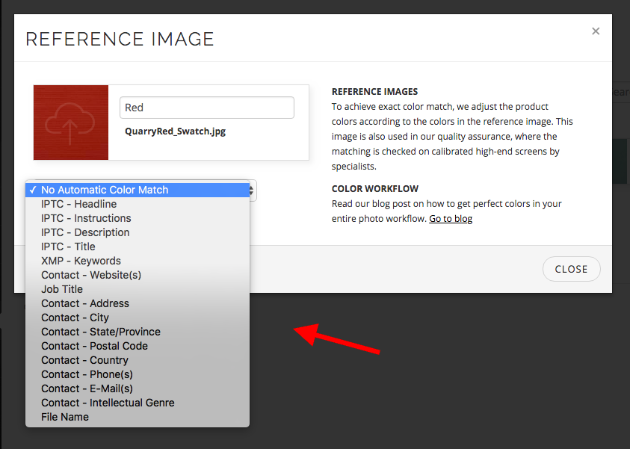Click the Red name input field

click(x=207, y=108)
